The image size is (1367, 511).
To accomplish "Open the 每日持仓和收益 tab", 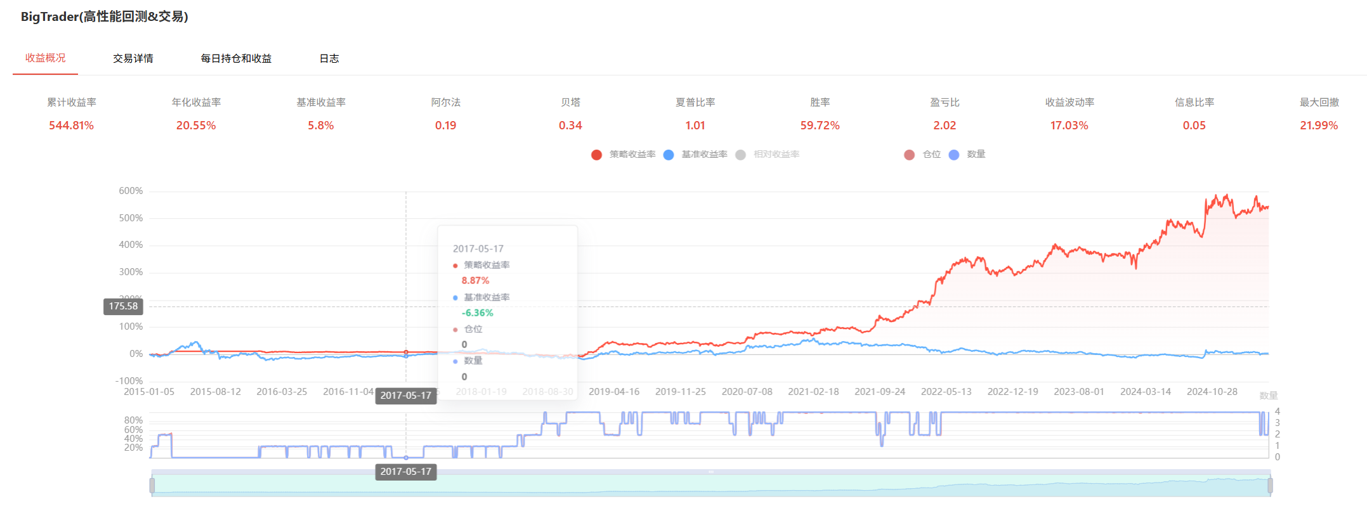I will [236, 58].
